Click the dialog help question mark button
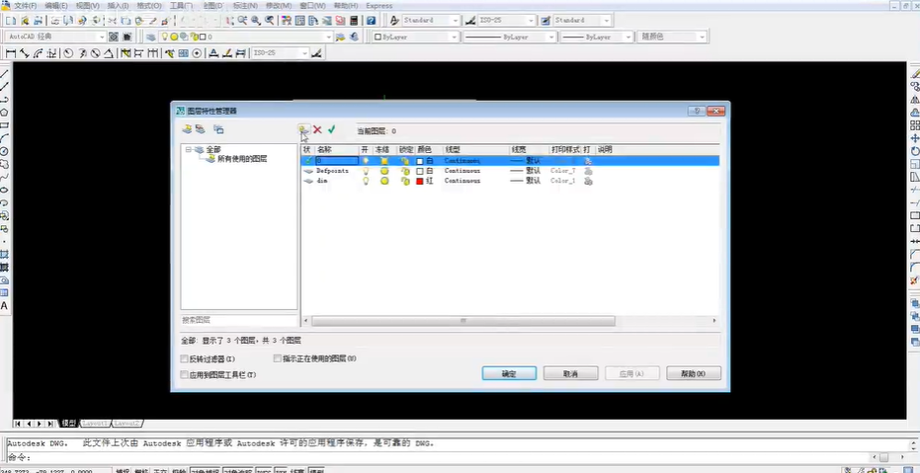 click(x=696, y=111)
